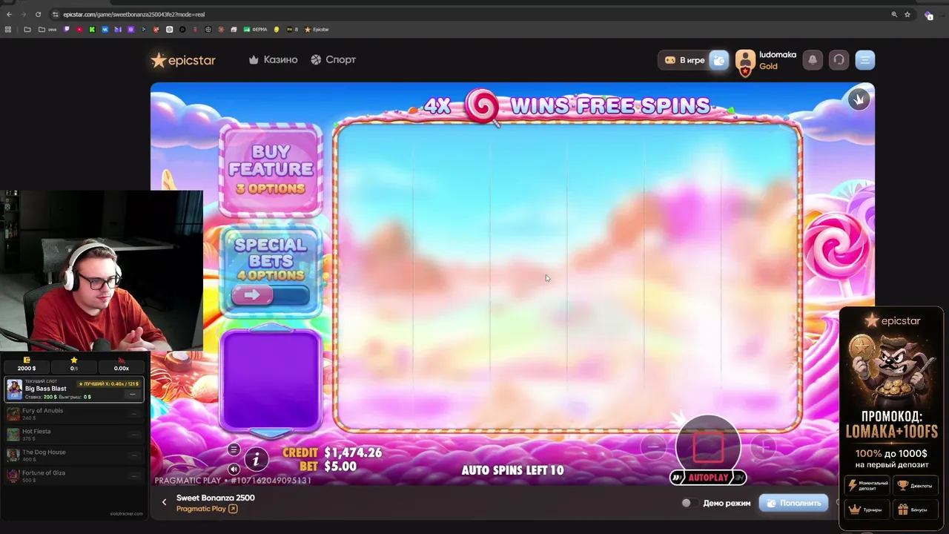Image resolution: width=949 pixels, height=534 pixels.
Task: Click the Big Bass Blast slot thumbnail
Action: point(15,389)
